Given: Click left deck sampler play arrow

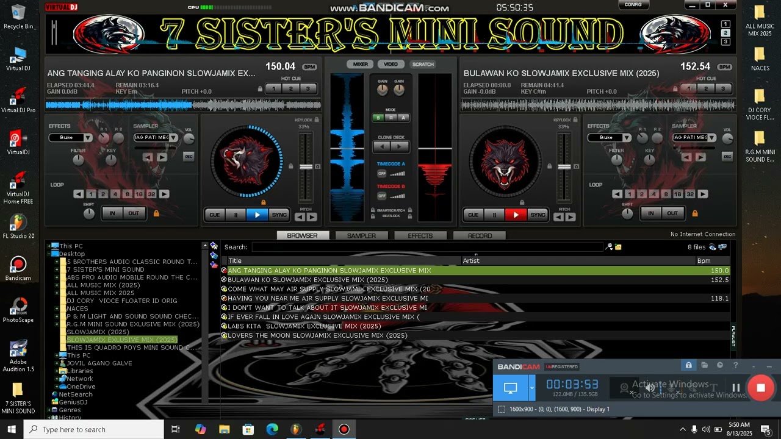Looking at the screenshot, I should tap(162, 157).
